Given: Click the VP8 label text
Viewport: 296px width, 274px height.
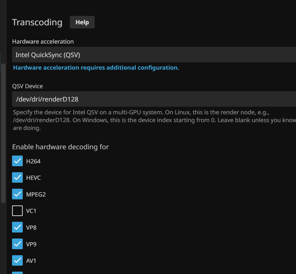Looking at the screenshot, I should (x=31, y=228).
